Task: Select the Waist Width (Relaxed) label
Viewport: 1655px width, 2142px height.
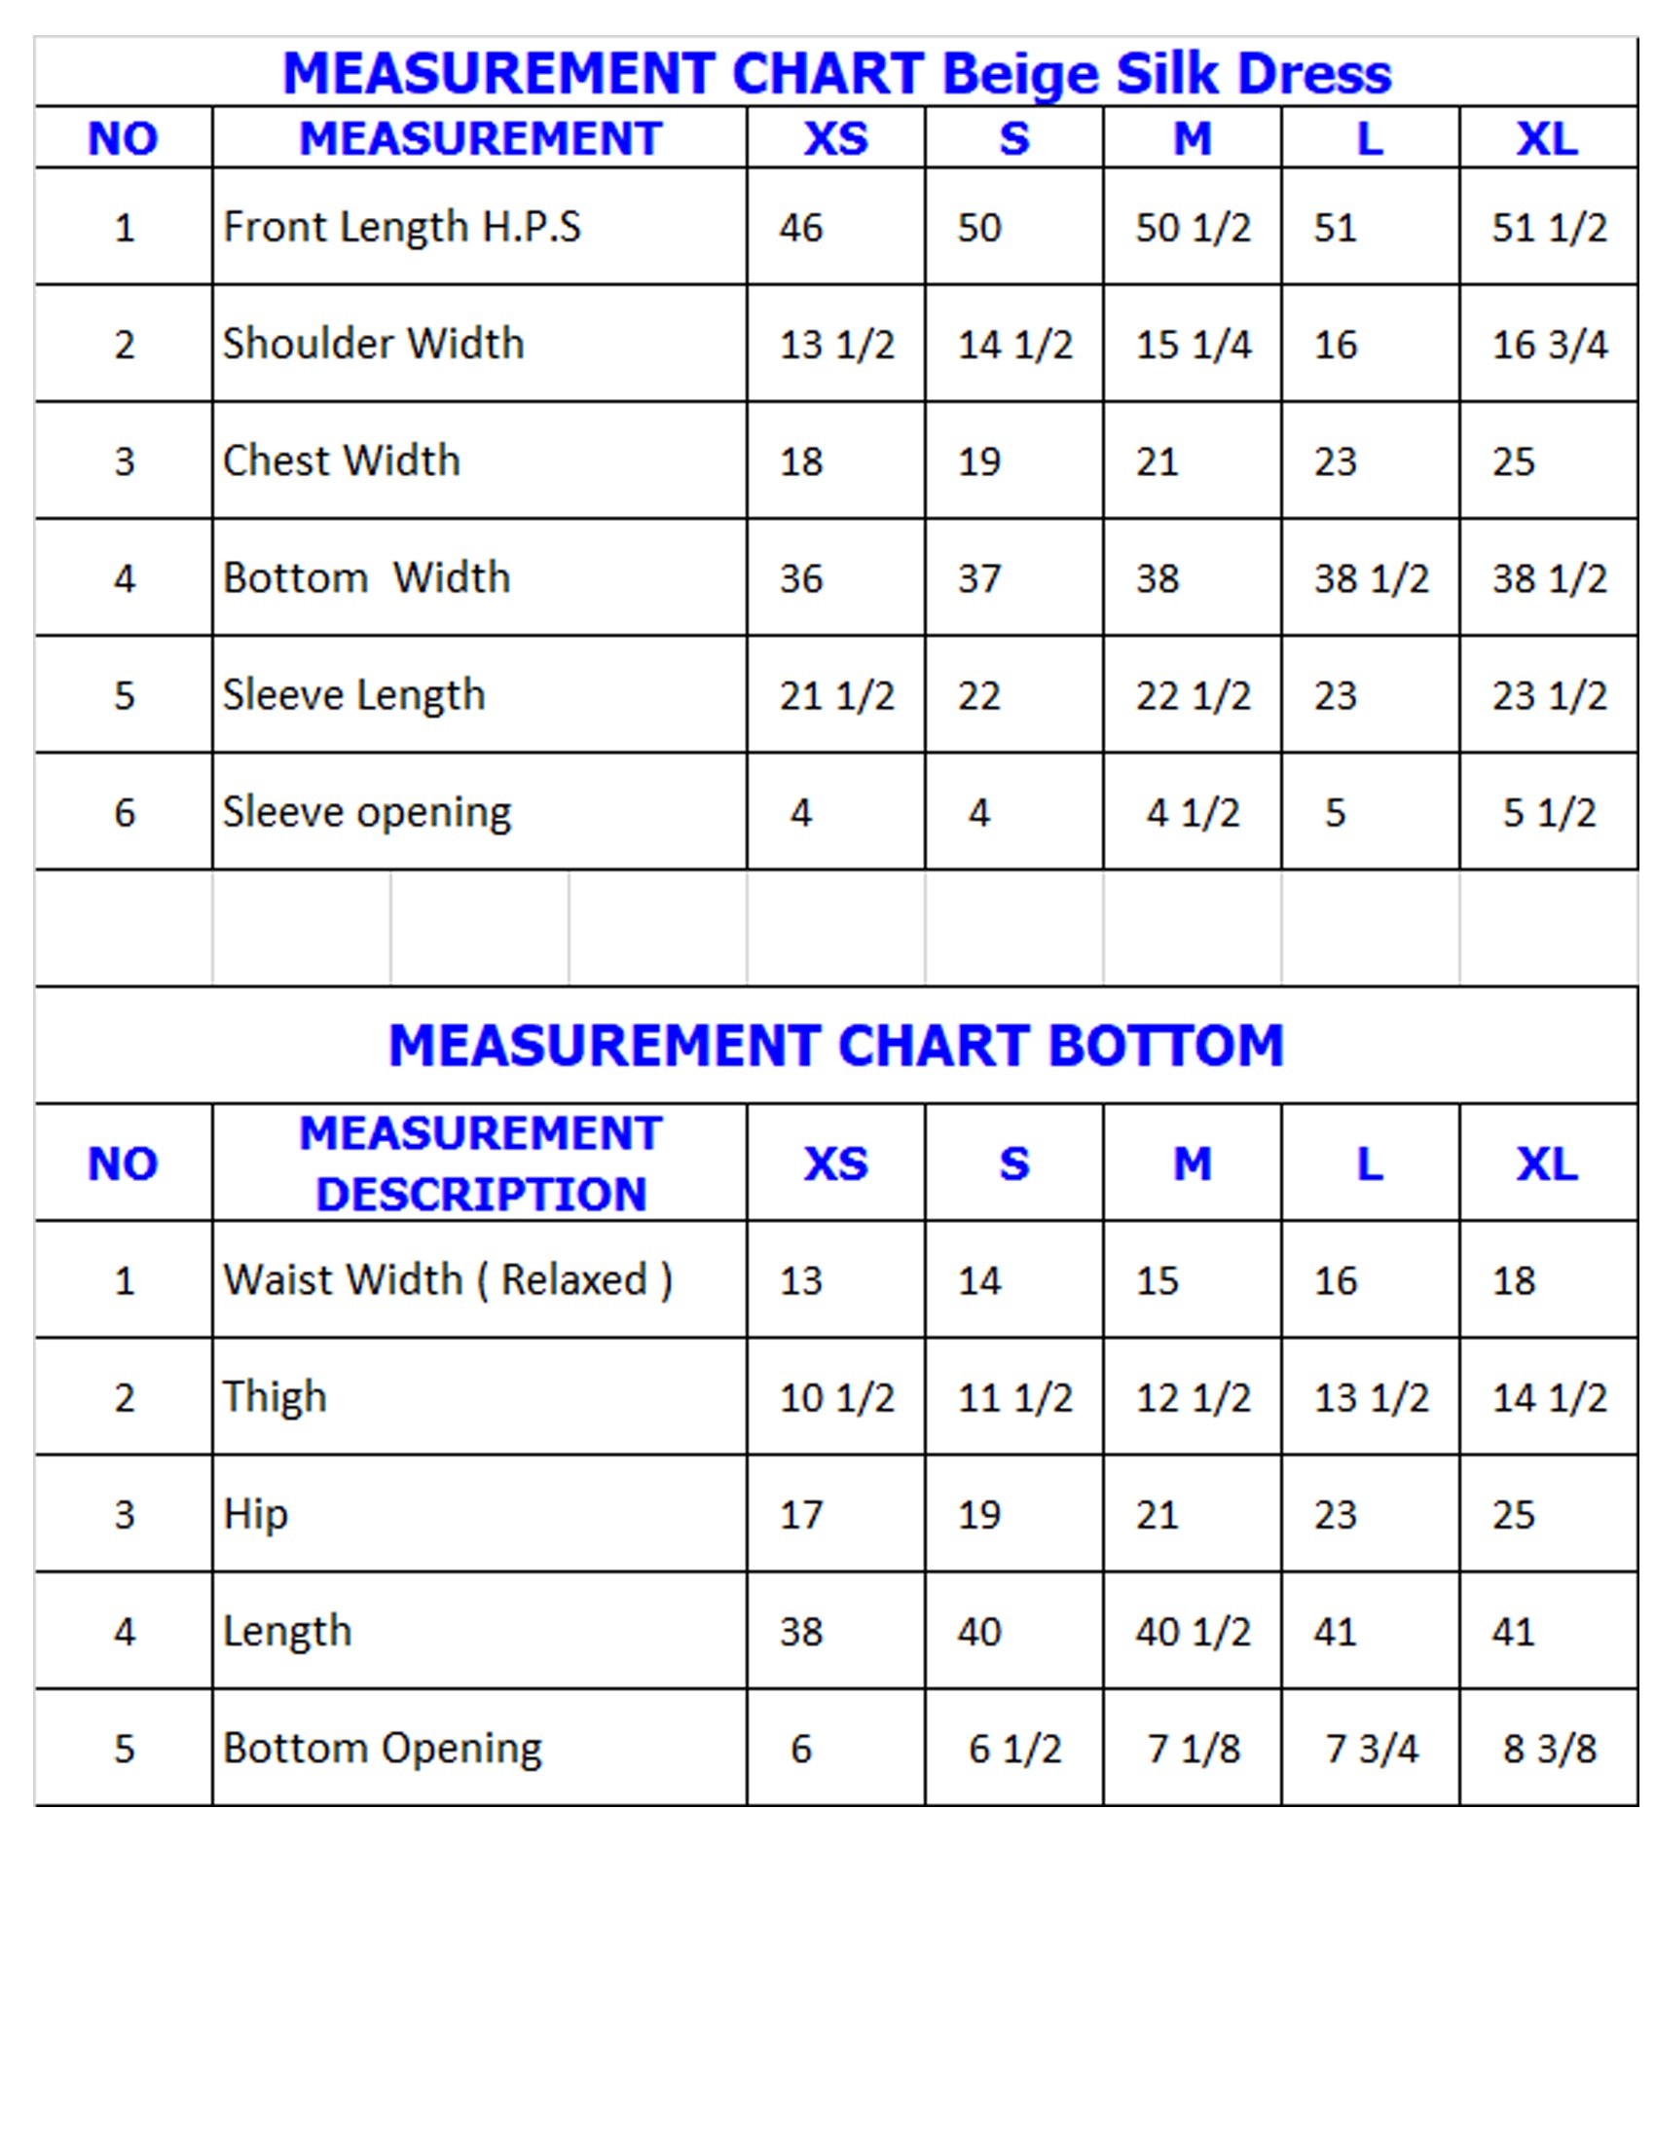Action: tap(447, 1280)
